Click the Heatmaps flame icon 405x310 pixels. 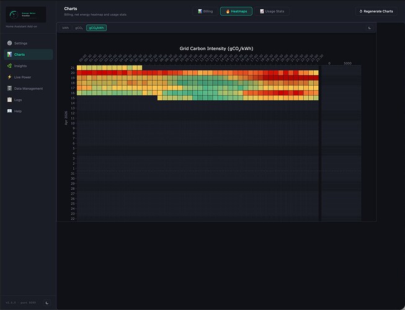click(228, 11)
